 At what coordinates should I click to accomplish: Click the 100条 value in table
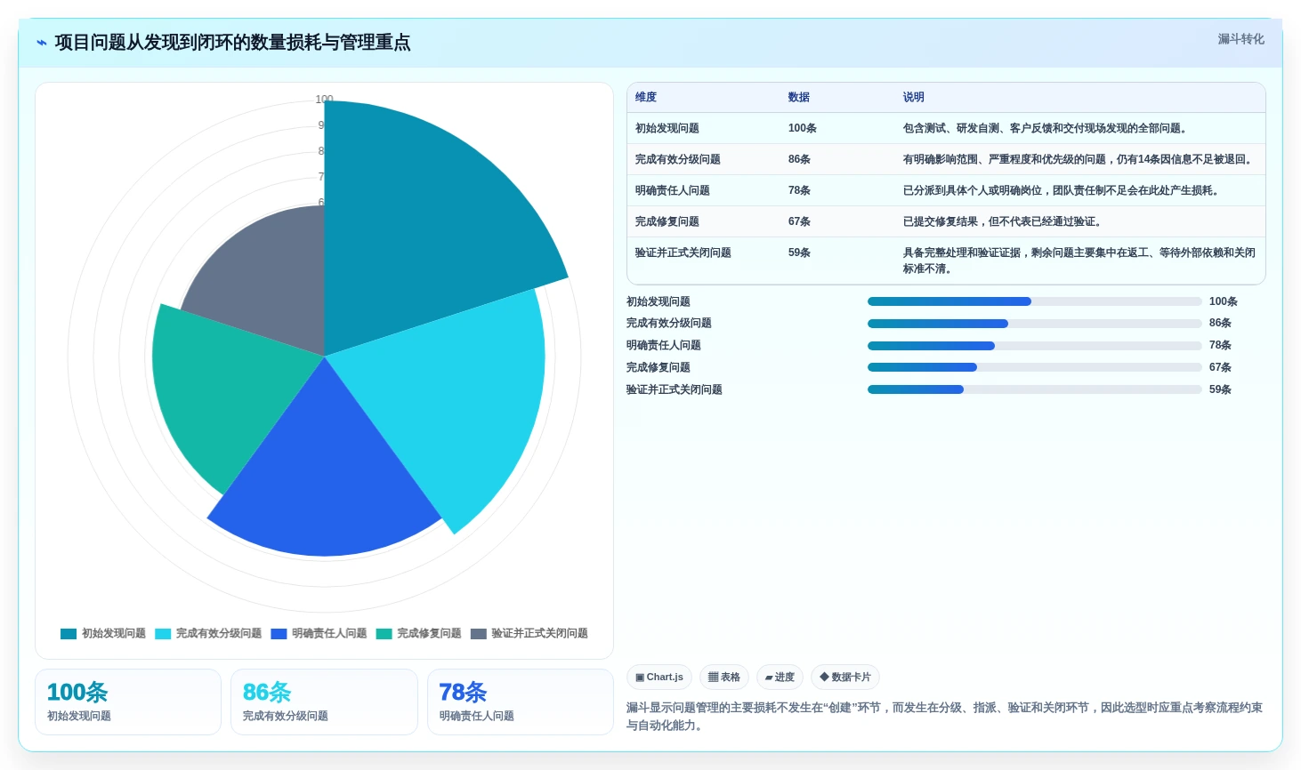[x=803, y=128]
